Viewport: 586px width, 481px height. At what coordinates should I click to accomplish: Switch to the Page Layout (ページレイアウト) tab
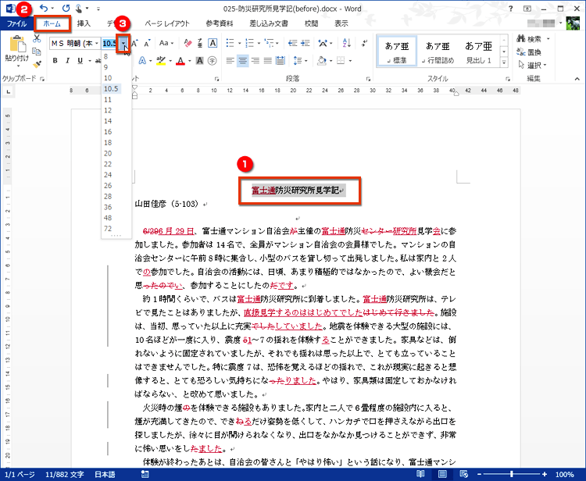coord(167,23)
